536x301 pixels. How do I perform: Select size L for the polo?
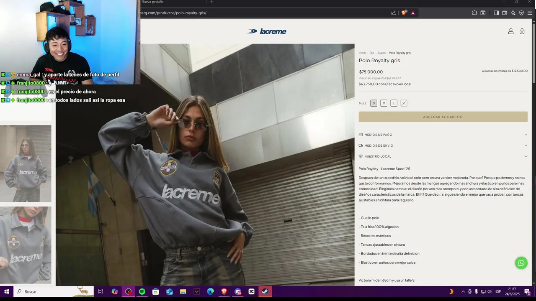coord(394,103)
